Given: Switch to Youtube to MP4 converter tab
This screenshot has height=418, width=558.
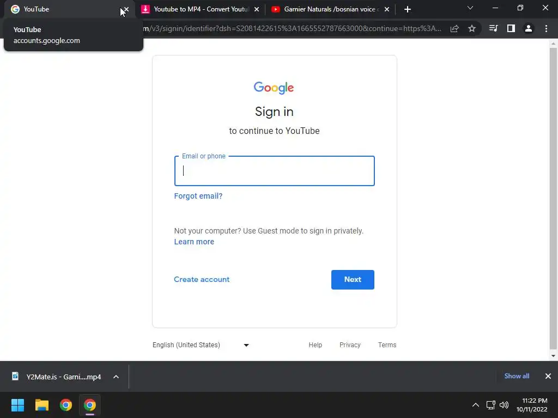Looking at the screenshot, I should coord(201,9).
